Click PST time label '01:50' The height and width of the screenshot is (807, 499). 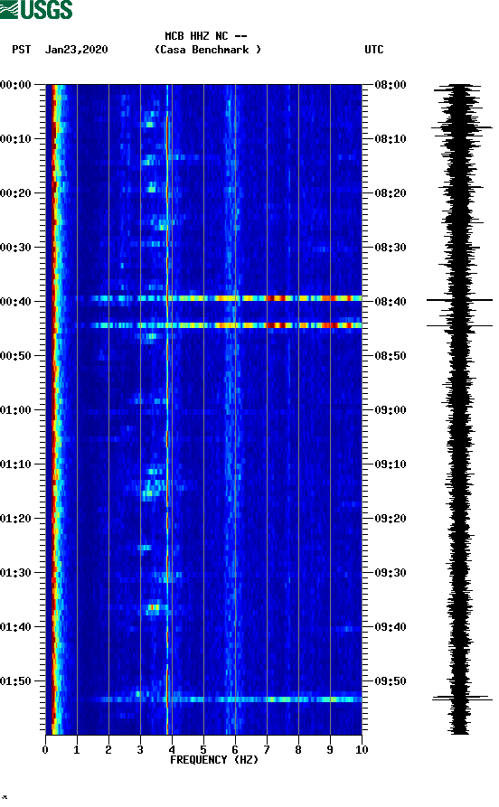pyautogui.click(x=15, y=680)
